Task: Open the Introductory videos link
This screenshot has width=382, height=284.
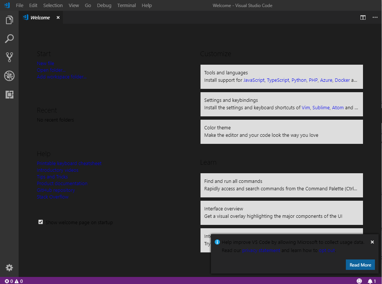Action: (x=58, y=170)
